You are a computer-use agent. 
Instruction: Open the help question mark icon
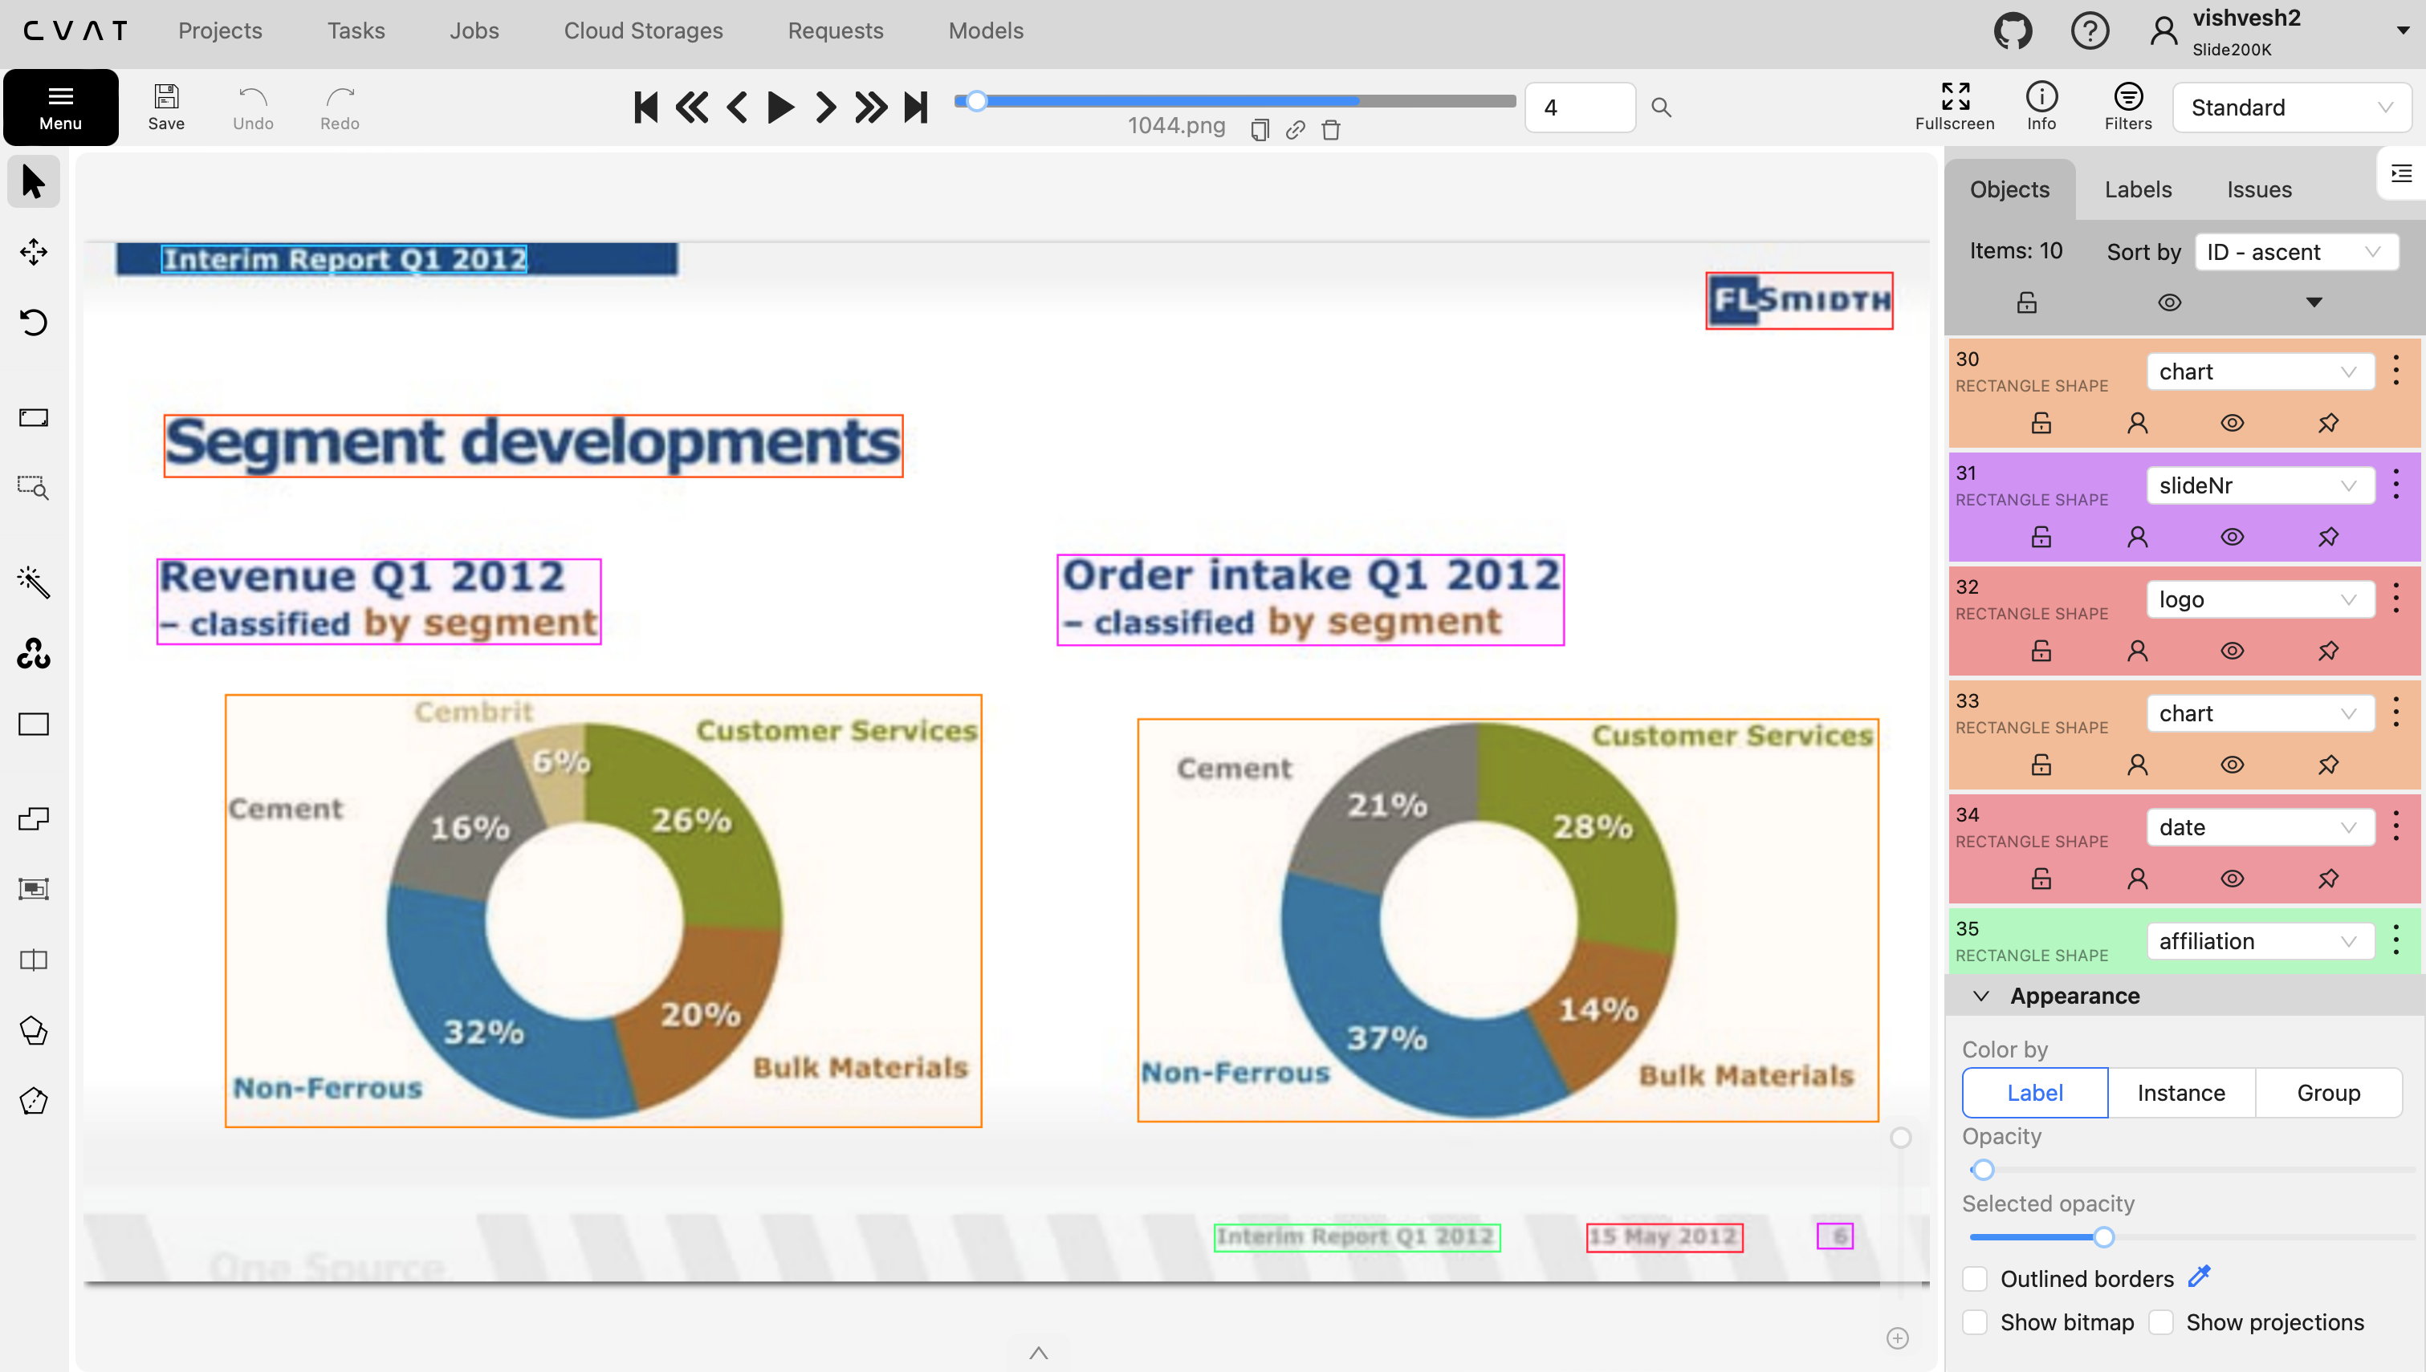point(2090,31)
